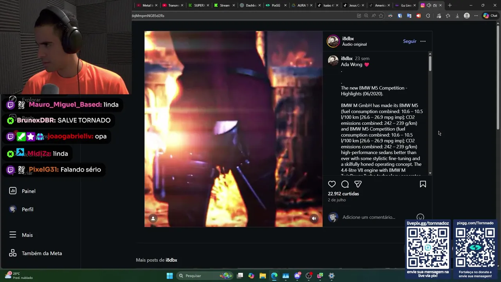Screen dimensions: 501x282
Task: Click the browser address bar URL
Action: pos(148,16)
